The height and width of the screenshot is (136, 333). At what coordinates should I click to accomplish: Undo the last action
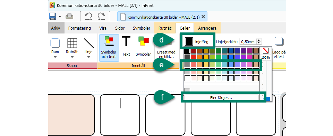coord(88,16)
